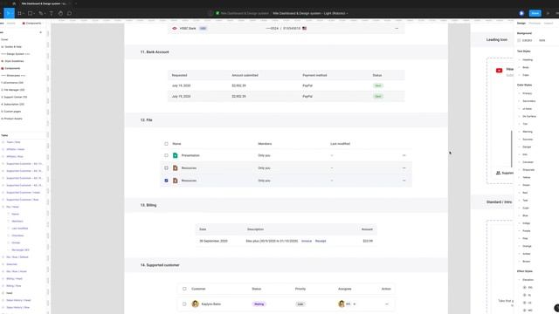Select the Pen tool
The image size is (559, 314).
(x=41, y=13)
